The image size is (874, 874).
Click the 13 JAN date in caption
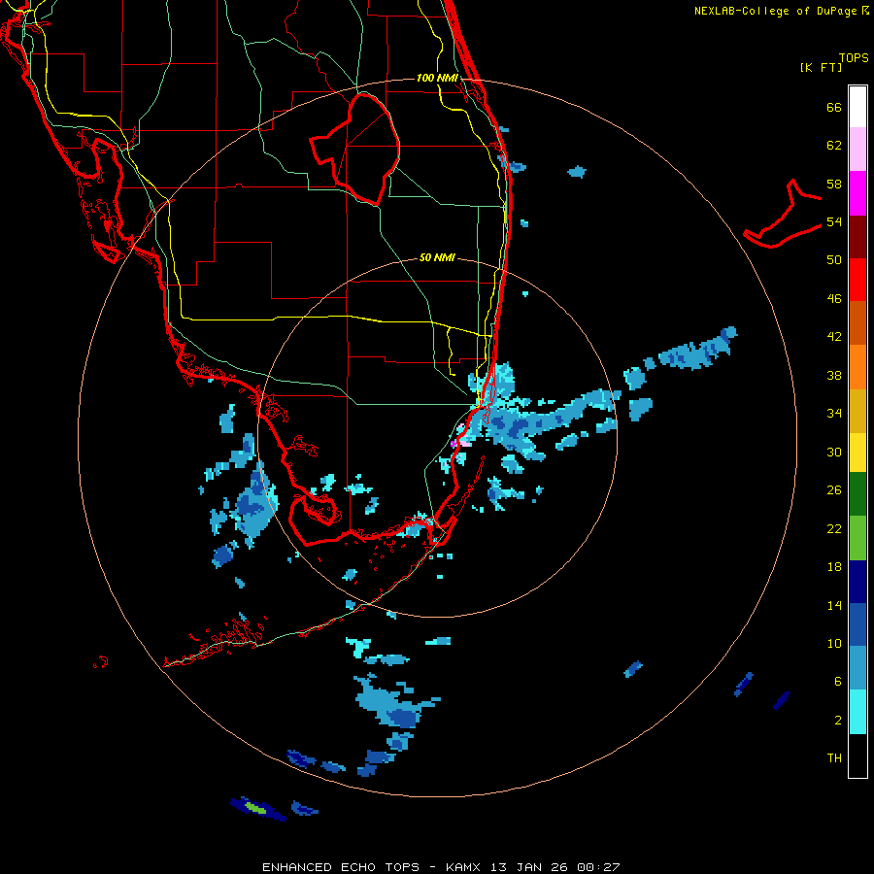point(518,867)
